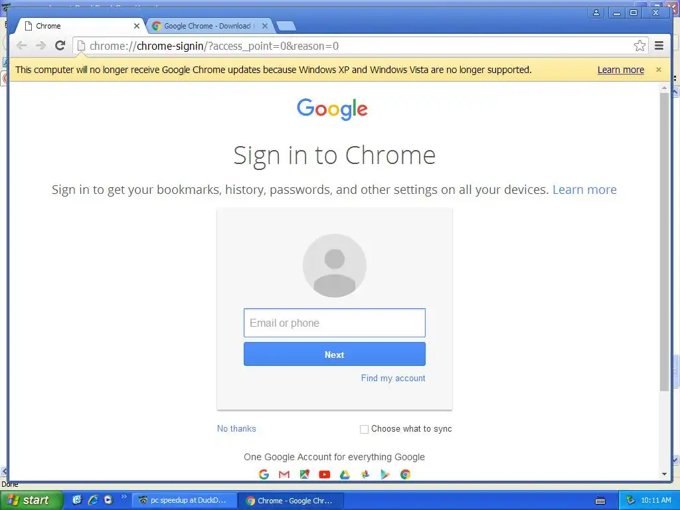Click the Google G service icon

coord(264,474)
